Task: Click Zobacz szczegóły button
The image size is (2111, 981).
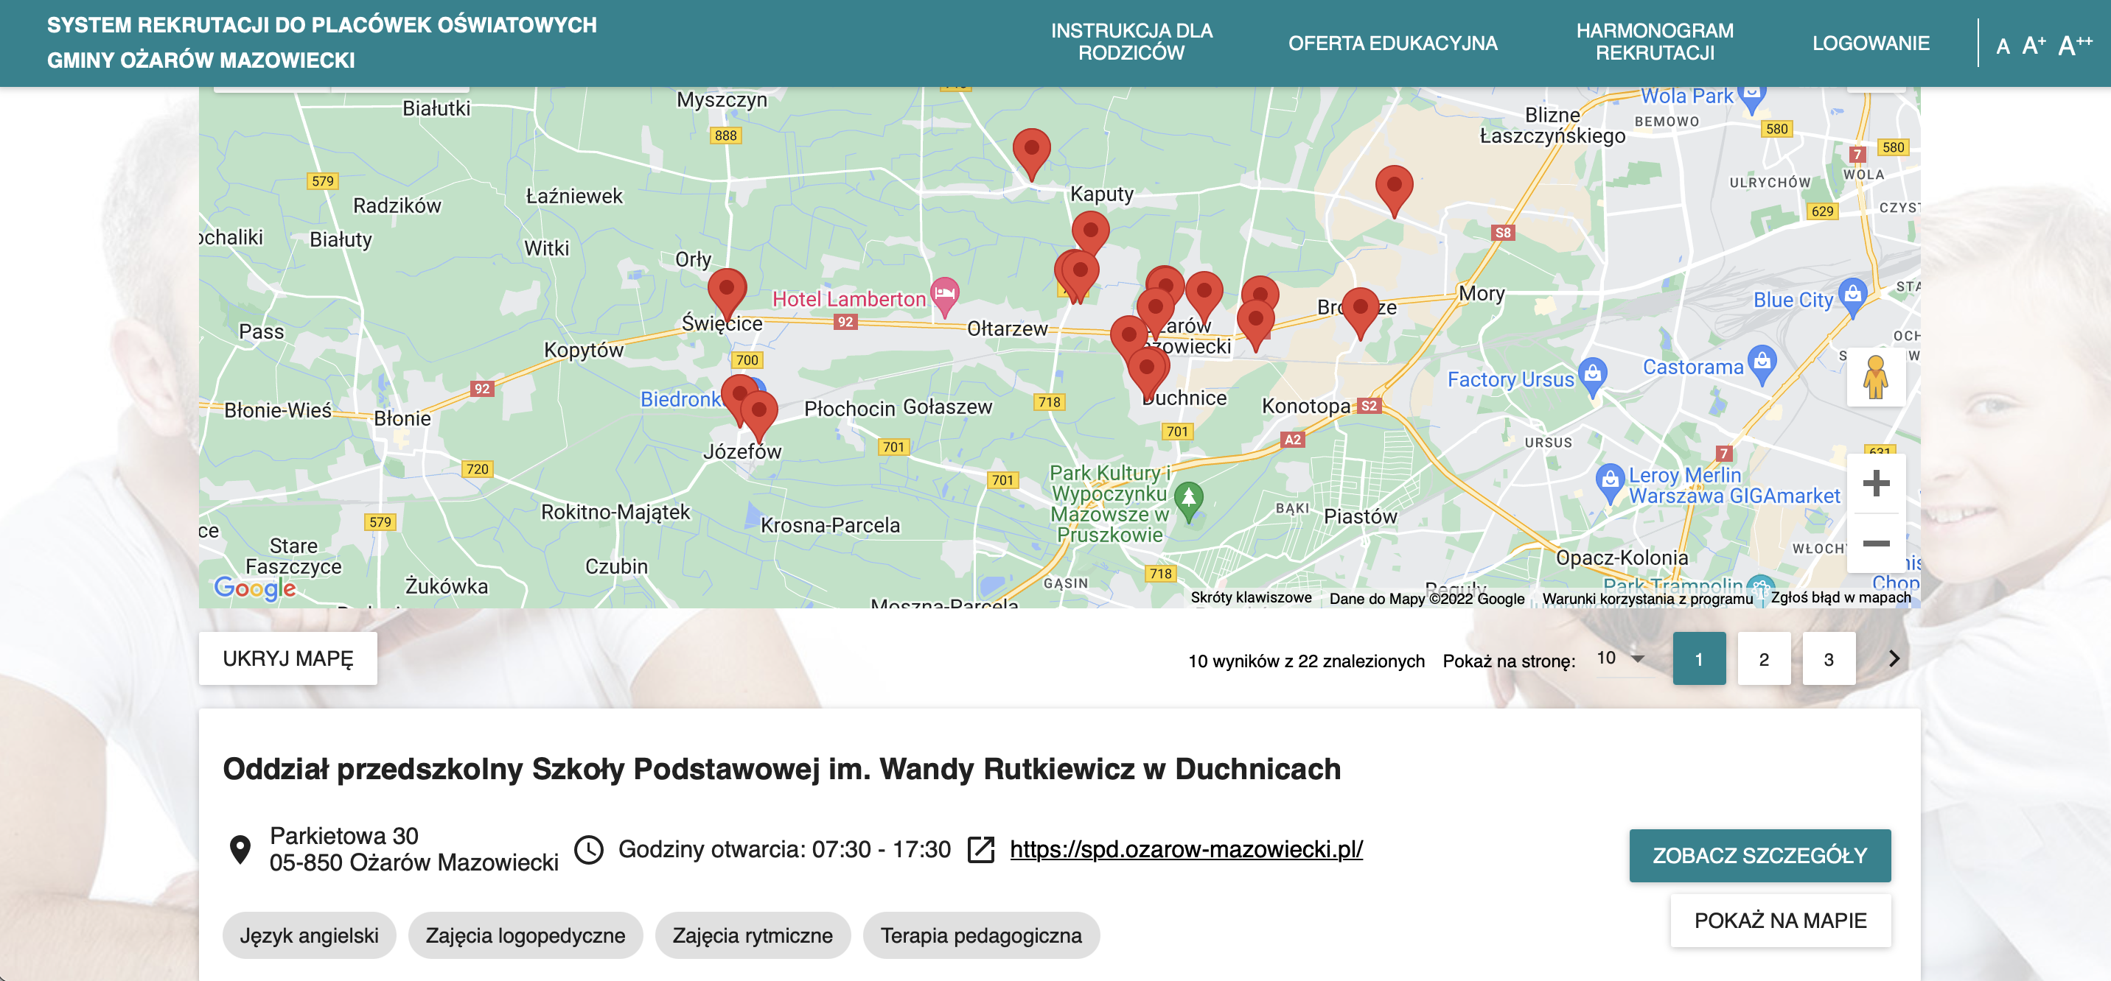Action: (1759, 855)
